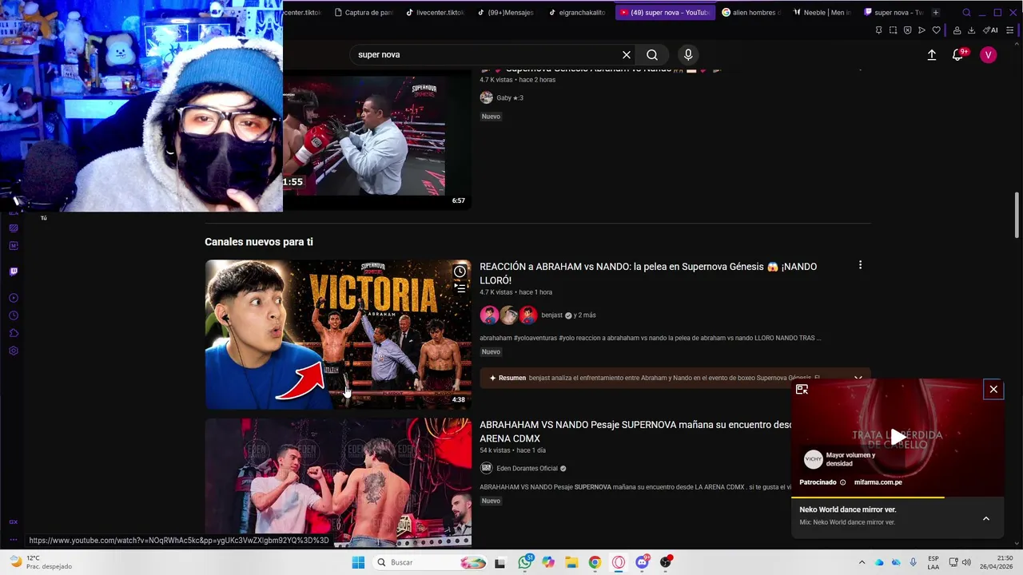This screenshot has height=575, width=1023.
Task: Switch to Neeble Men in tab
Action: [822, 12]
